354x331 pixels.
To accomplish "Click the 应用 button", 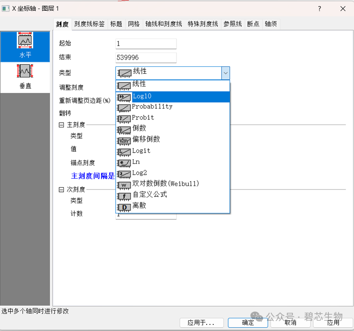I will (x=333, y=323).
